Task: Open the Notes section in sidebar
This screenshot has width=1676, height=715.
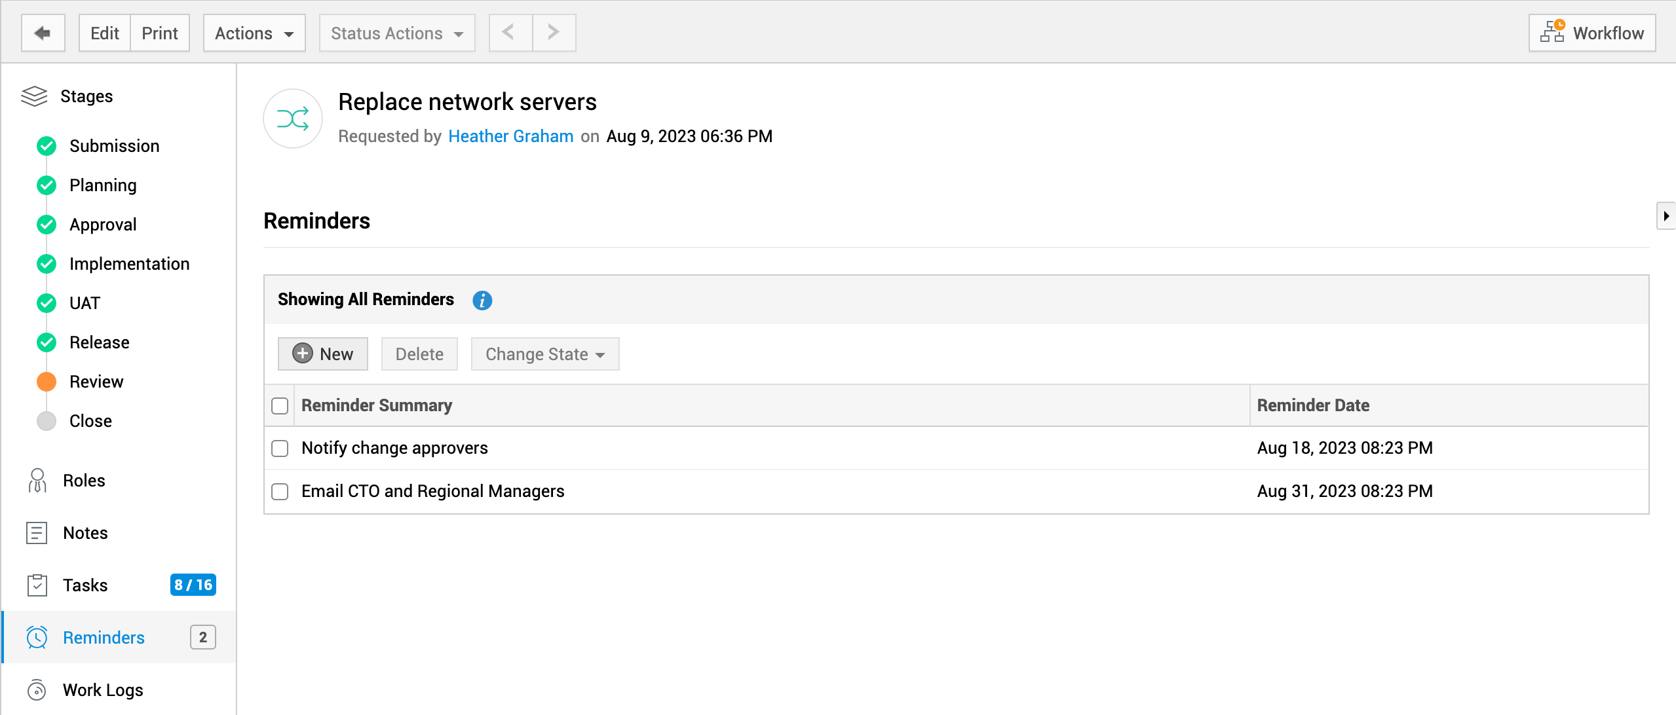Action: coord(85,532)
